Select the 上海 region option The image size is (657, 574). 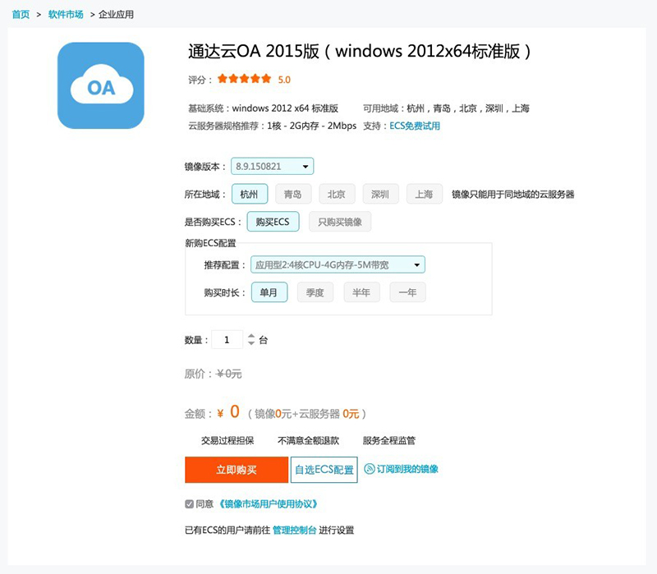(424, 194)
